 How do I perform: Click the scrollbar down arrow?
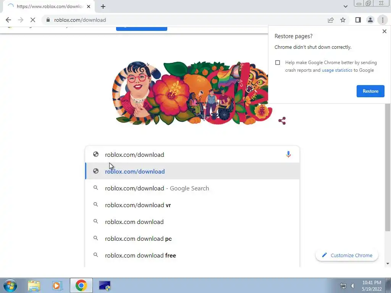click(x=388, y=264)
